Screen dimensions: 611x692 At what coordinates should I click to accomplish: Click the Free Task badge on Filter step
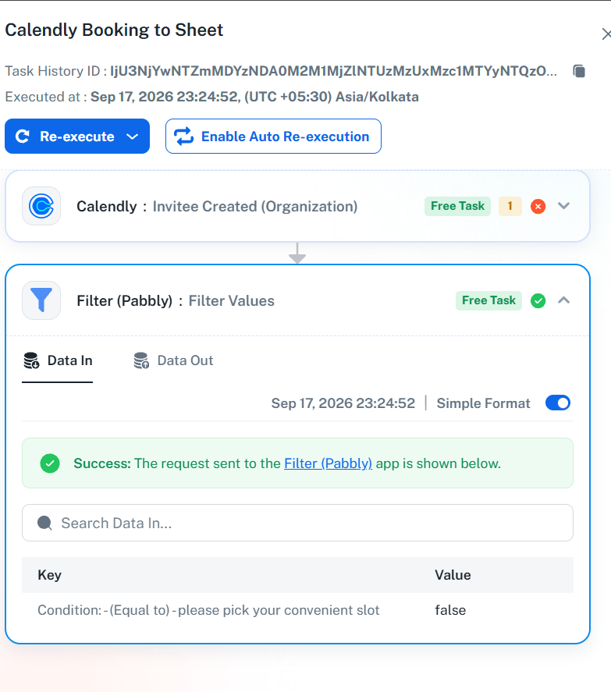click(488, 300)
